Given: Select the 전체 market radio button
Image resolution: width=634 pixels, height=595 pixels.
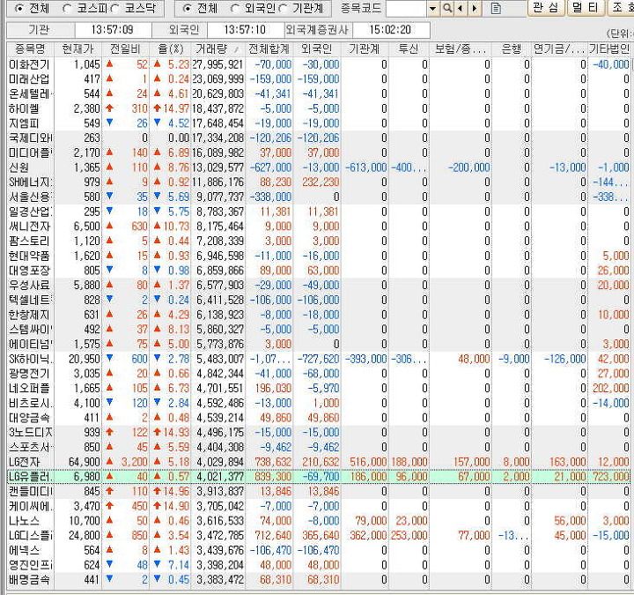Looking at the screenshot, I should (x=18, y=8).
